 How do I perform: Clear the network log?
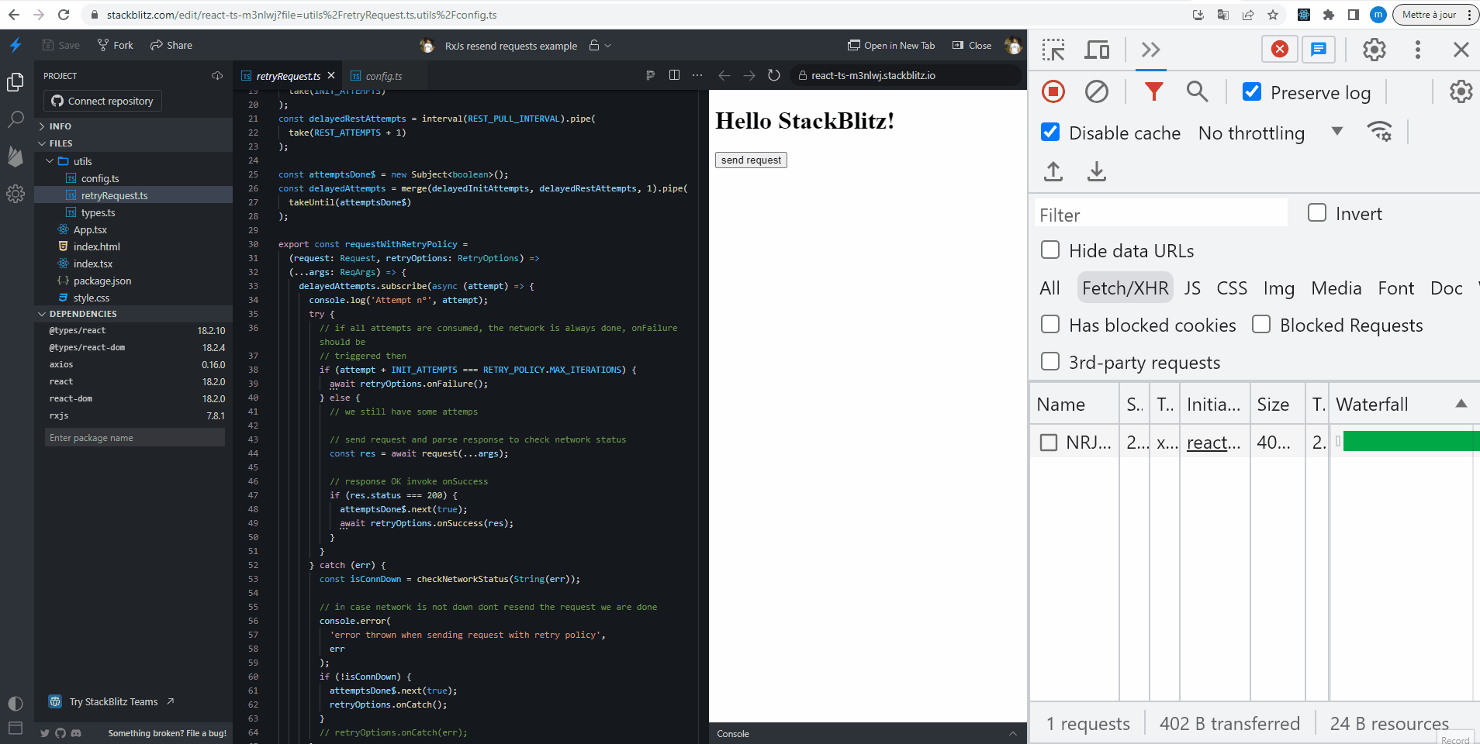(x=1097, y=91)
